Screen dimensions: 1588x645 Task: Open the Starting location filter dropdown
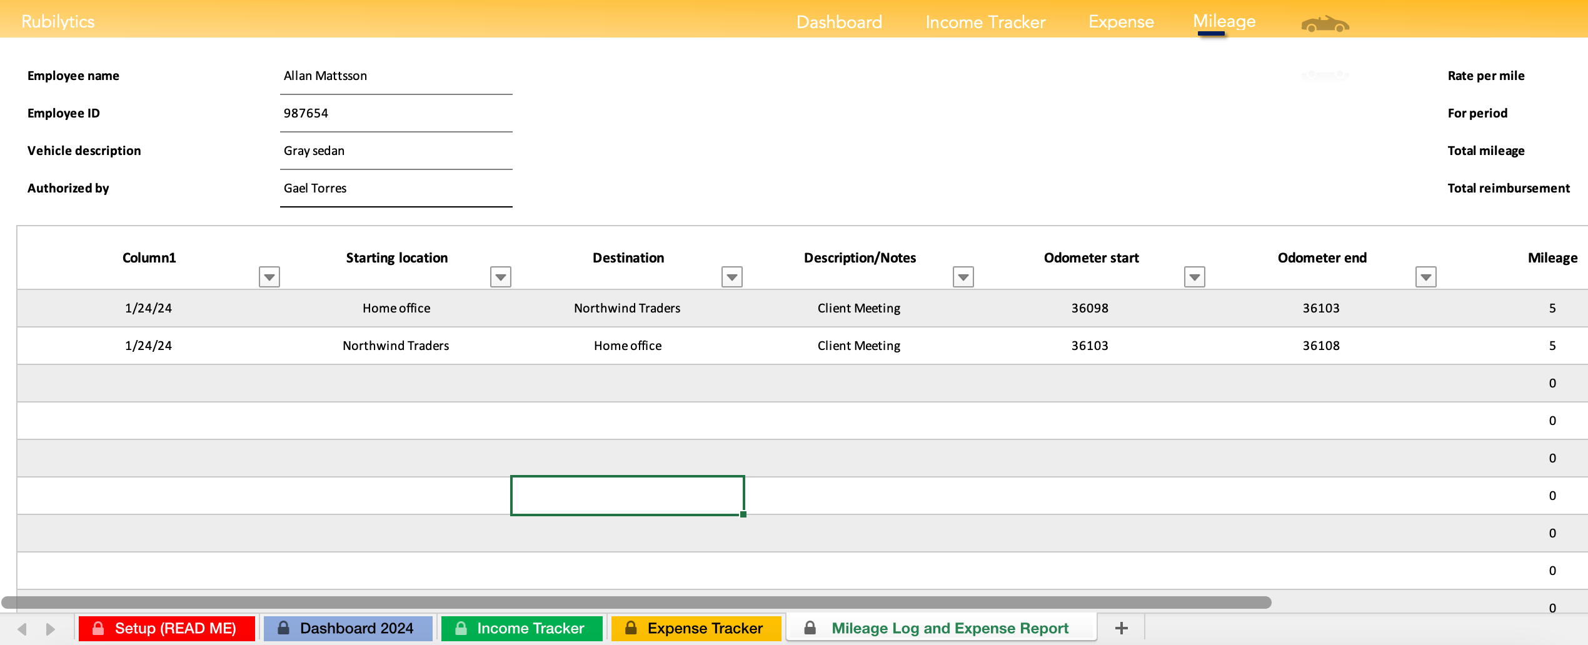click(x=500, y=276)
